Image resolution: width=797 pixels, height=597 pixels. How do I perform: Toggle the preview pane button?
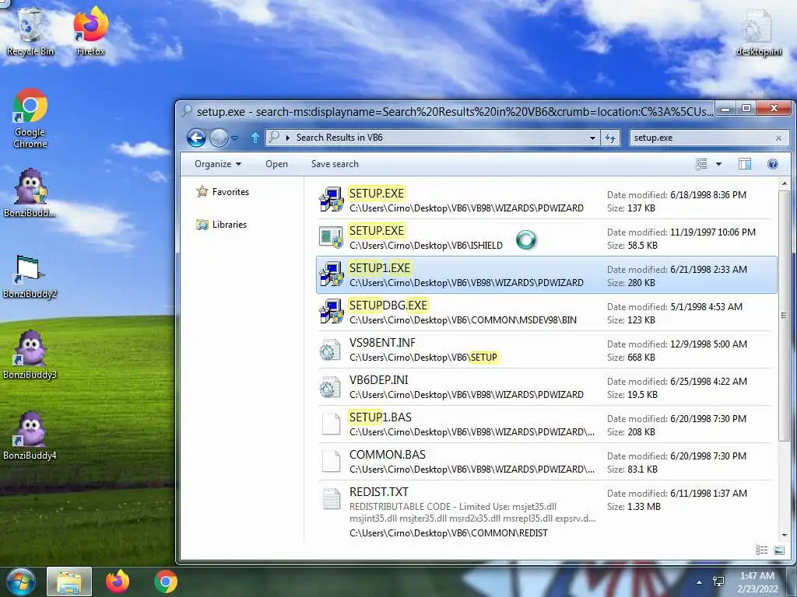click(745, 164)
